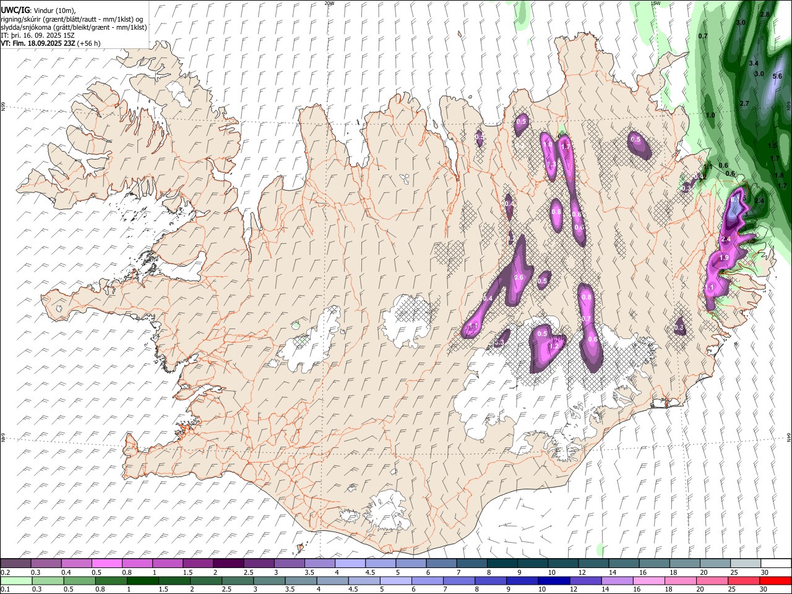
Task: Click the 'UWC/IG' title text
Action: tap(15, 11)
